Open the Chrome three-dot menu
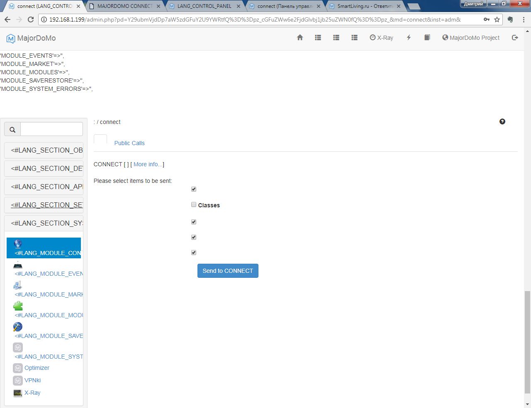The width and height of the screenshot is (531, 408). [x=524, y=19]
